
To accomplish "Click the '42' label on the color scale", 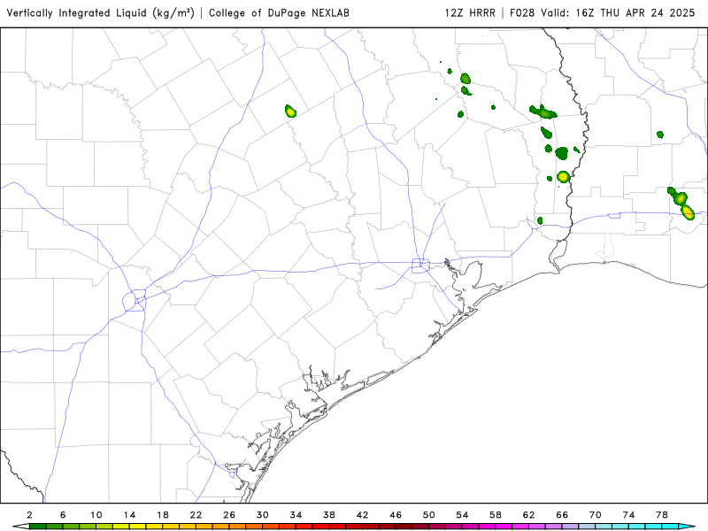I will point(363,515).
